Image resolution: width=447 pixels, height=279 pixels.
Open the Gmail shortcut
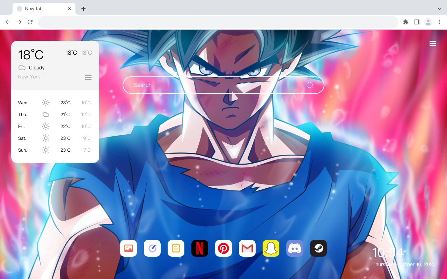coord(247,248)
